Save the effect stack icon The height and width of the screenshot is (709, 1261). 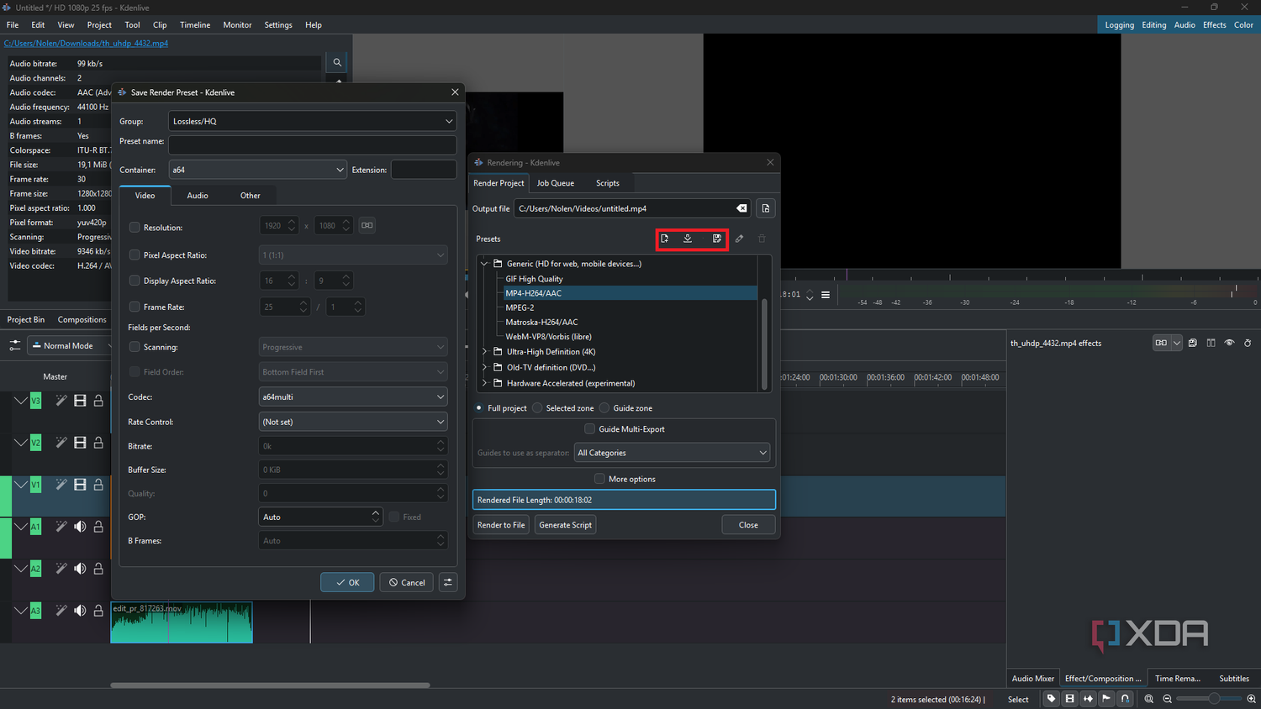click(x=1192, y=343)
